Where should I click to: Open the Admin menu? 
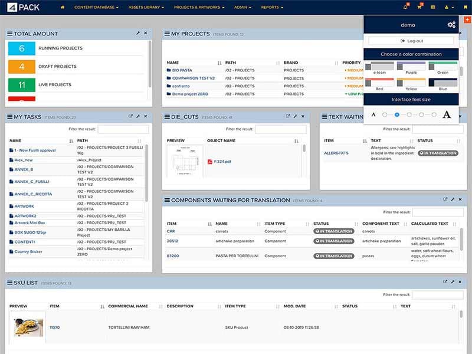tap(242, 8)
